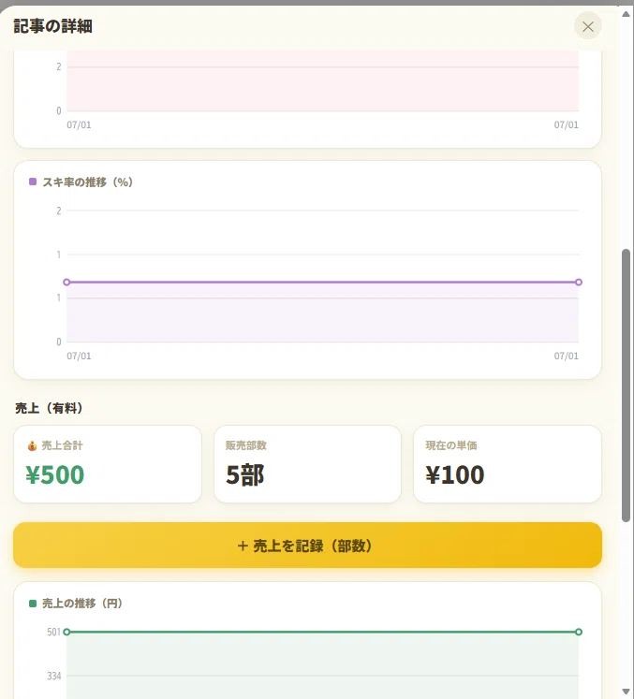Click the left data point on green sales line

click(66, 632)
